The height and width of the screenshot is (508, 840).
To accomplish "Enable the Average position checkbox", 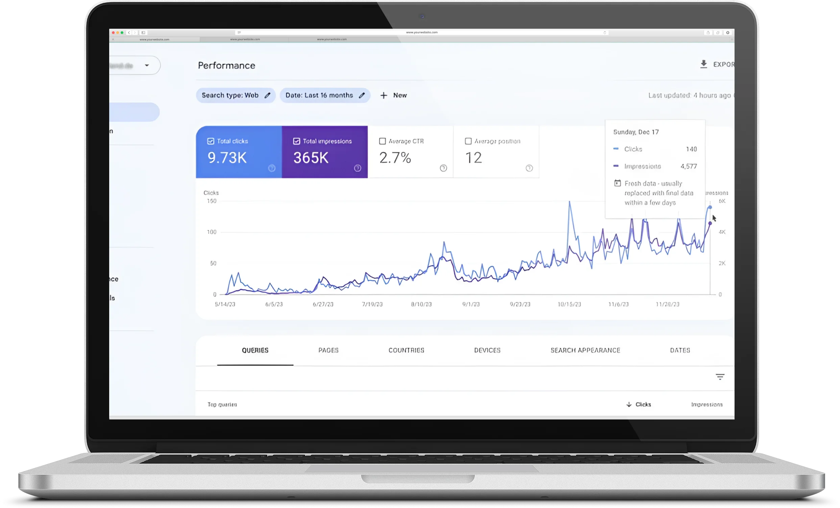I will click(469, 141).
